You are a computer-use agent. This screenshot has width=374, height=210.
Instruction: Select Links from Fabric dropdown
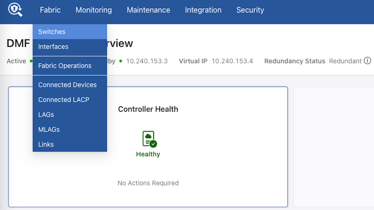click(70, 144)
